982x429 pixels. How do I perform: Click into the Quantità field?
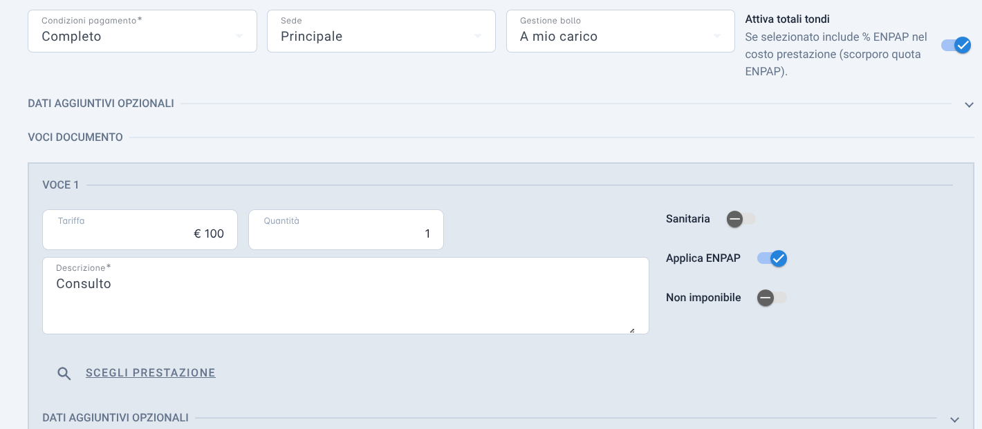click(346, 229)
